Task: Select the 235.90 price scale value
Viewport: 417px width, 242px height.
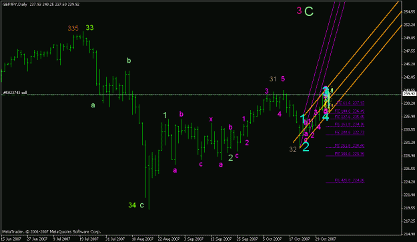Action: point(410,117)
